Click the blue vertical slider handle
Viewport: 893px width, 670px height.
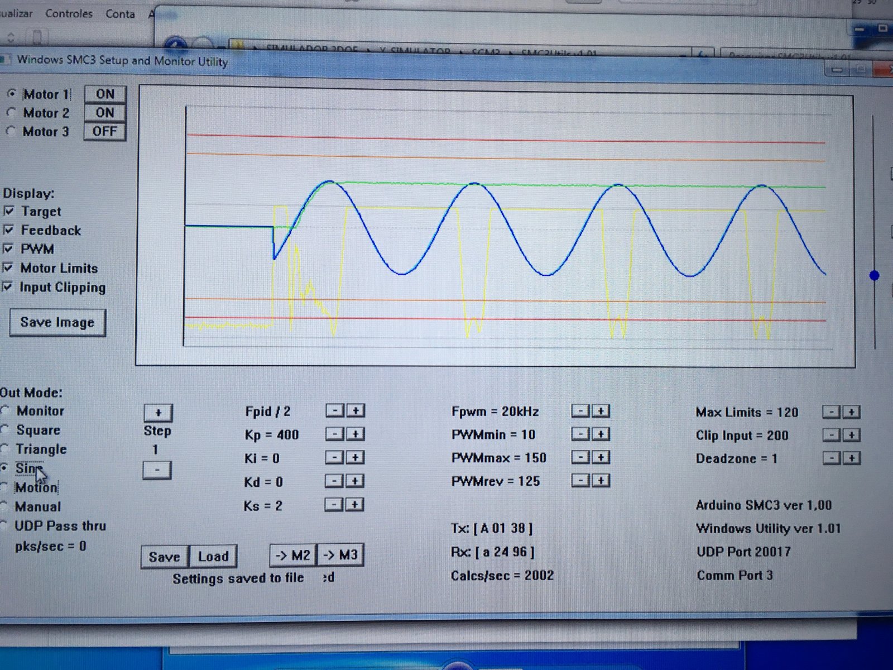(x=874, y=275)
